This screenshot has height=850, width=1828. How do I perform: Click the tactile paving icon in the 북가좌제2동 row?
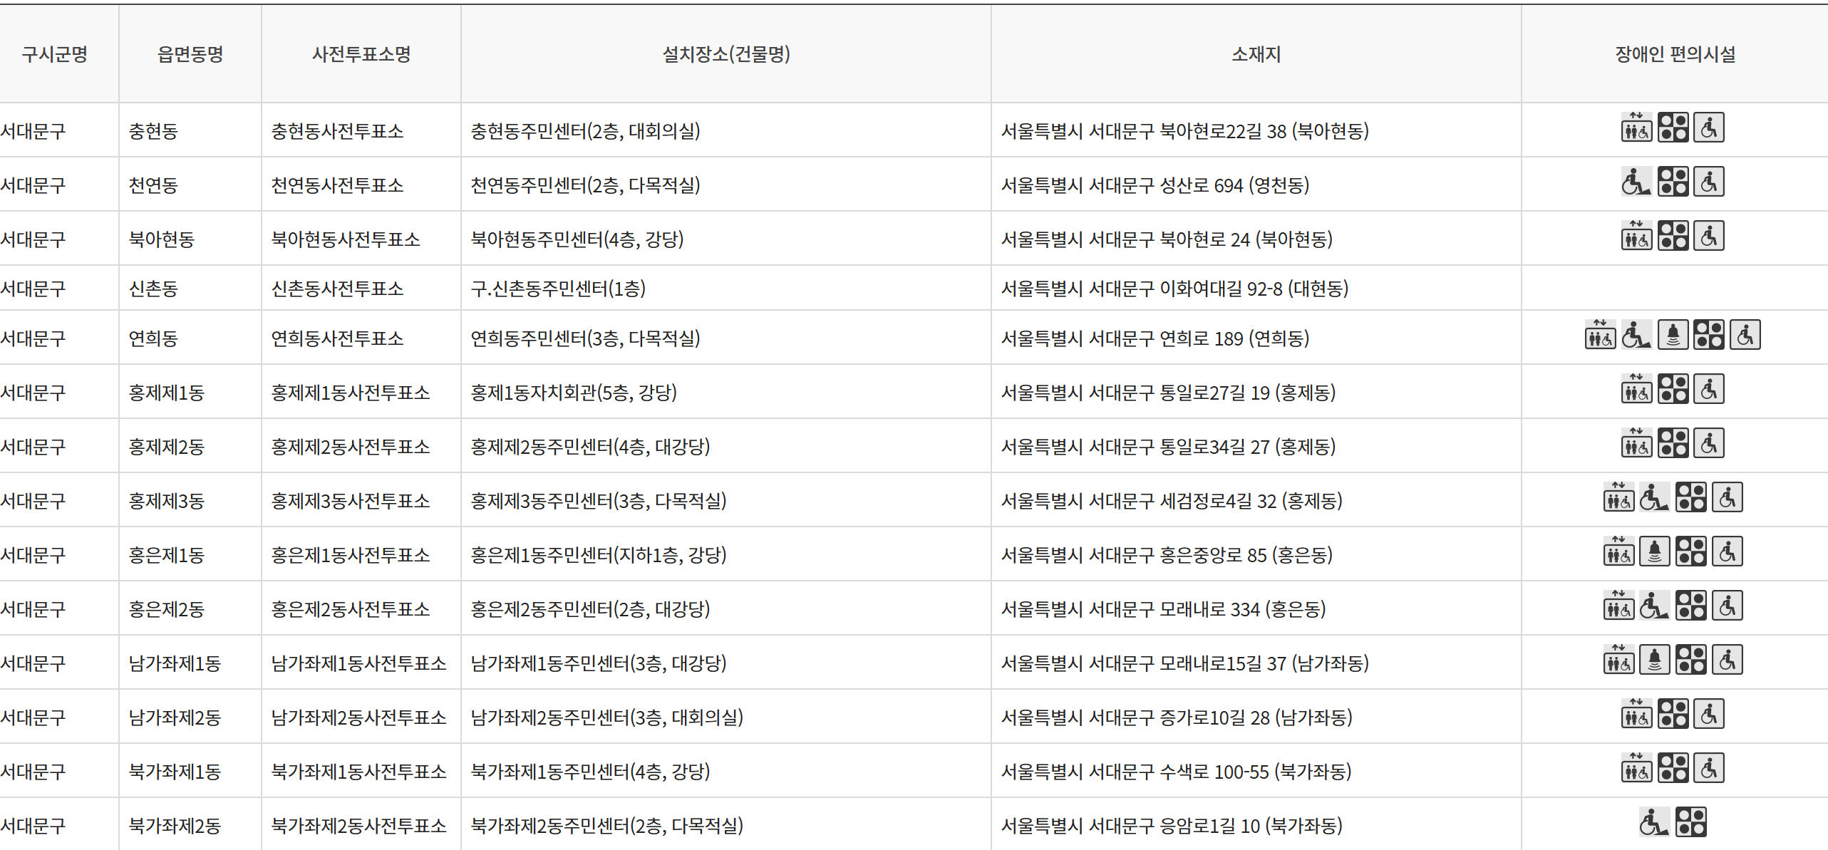click(x=1690, y=823)
